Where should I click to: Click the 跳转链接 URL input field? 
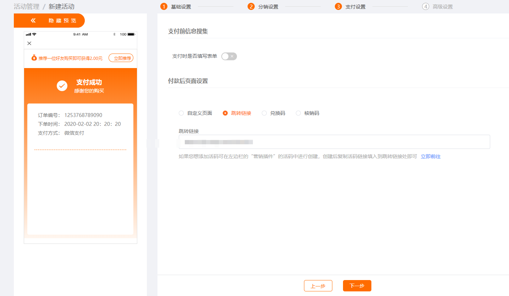click(334, 142)
